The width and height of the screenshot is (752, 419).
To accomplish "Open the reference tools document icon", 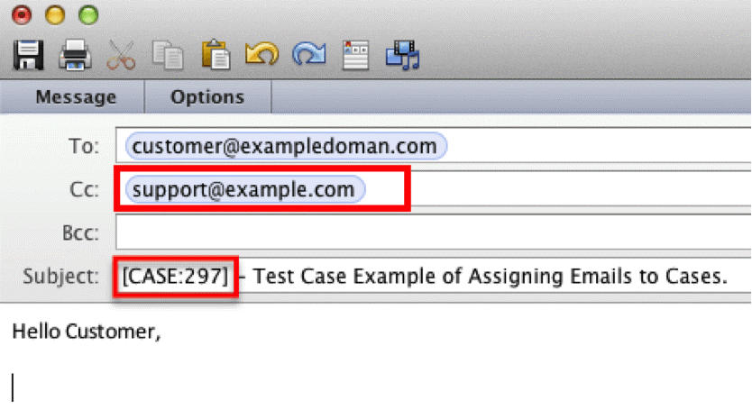I will [355, 55].
